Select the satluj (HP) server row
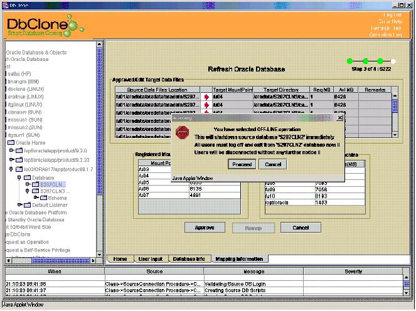The height and width of the screenshot is (311, 416). pos(19,74)
